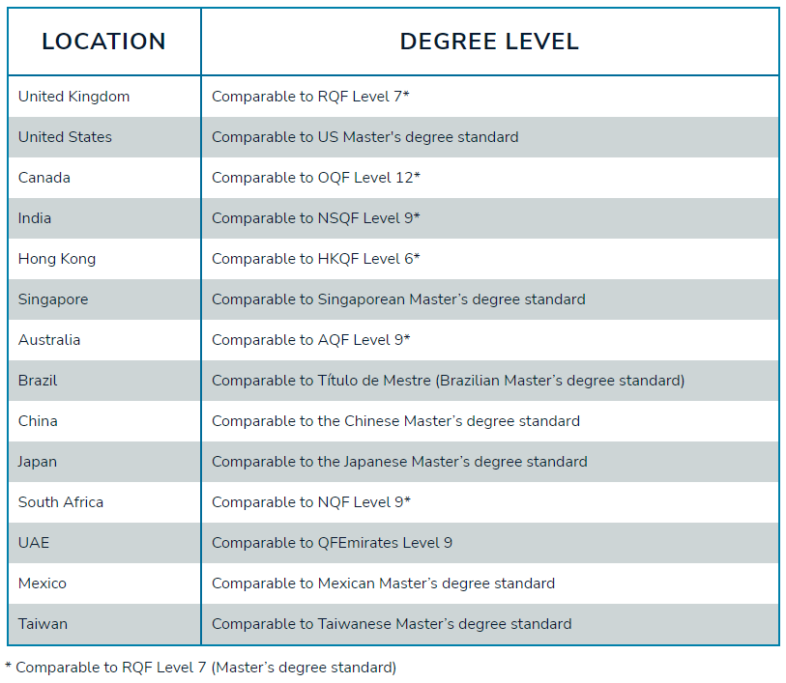Click the OQF Level 12 degree cell

316,178
